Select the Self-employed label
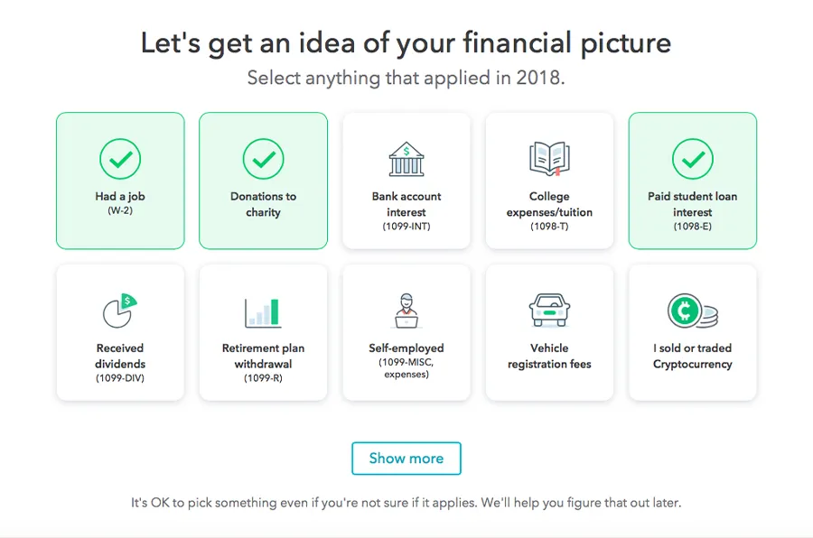 (x=406, y=348)
